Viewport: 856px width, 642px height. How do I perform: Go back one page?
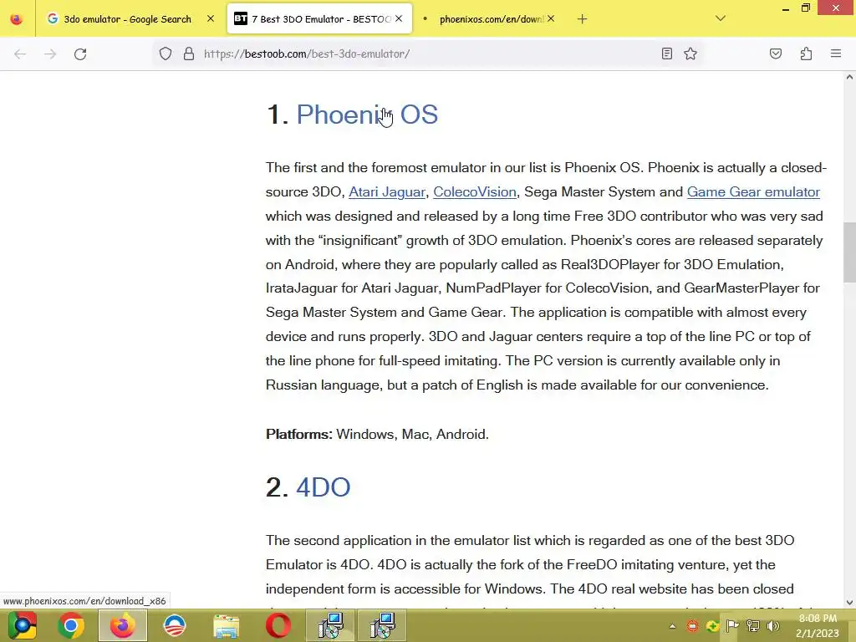20,54
